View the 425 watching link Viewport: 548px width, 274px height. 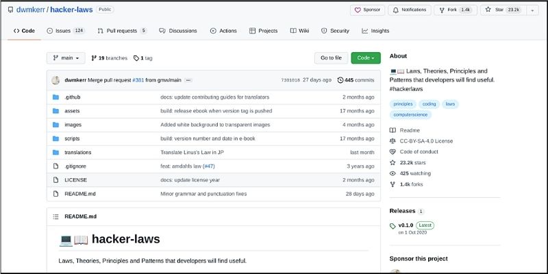point(410,173)
